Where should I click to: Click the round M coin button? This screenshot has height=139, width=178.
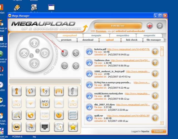click(17, 127)
